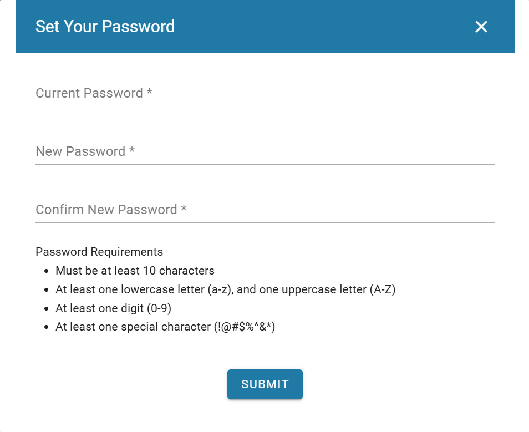Click the "Set Your Password" title text
The width and height of the screenshot is (529, 432).
105,26
